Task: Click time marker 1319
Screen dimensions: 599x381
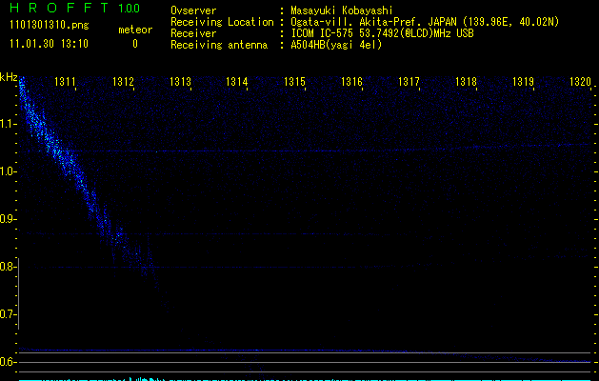Action: click(523, 82)
